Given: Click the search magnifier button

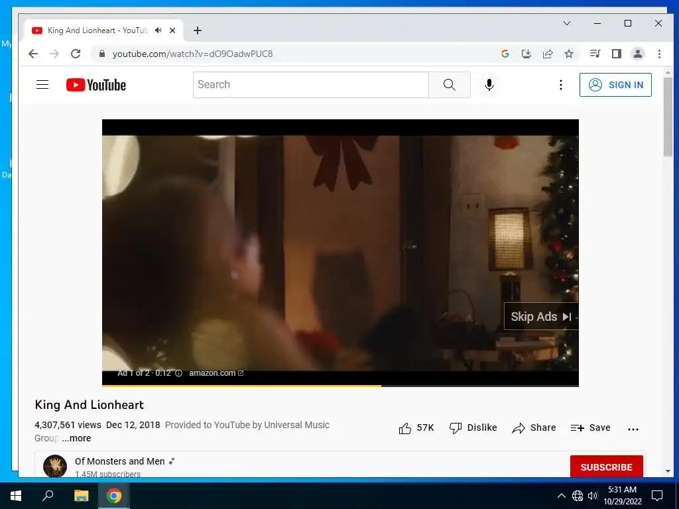Looking at the screenshot, I should [450, 85].
